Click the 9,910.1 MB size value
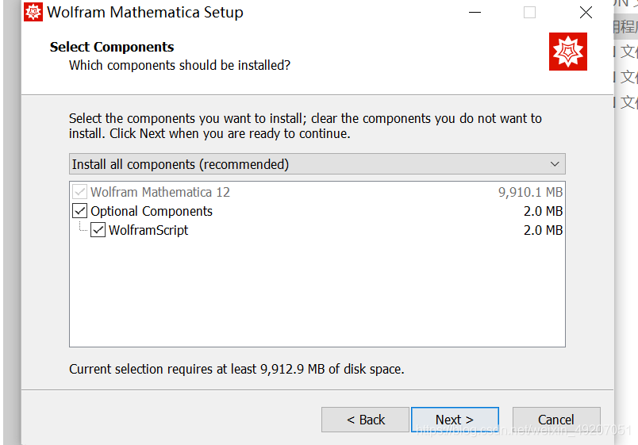Viewport: 638px width, 445px height. [x=530, y=192]
